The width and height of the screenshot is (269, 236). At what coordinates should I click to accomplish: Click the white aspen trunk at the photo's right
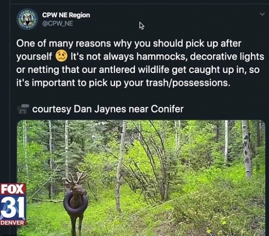(x=247, y=148)
